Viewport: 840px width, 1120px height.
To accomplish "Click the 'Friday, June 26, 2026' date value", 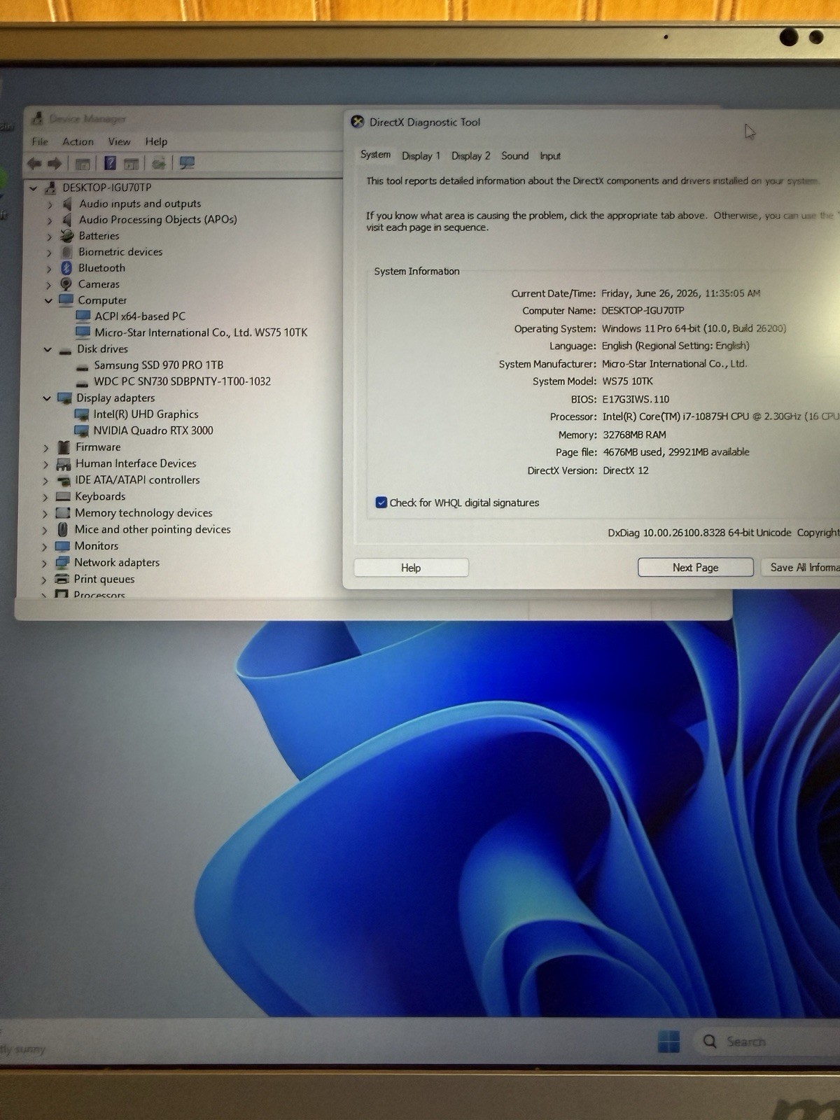I will point(680,293).
